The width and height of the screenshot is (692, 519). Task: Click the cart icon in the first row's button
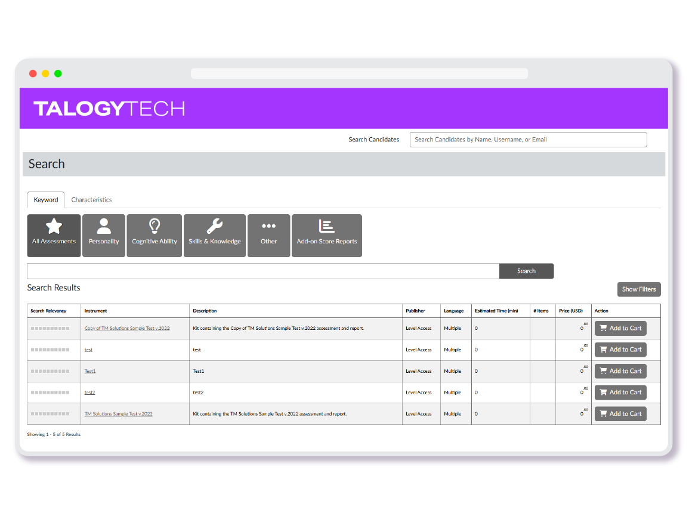(x=604, y=328)
